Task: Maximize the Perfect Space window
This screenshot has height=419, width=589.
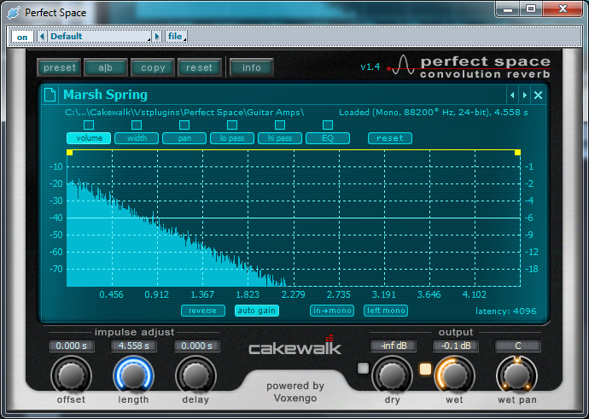Action: [x=531, y=9]
